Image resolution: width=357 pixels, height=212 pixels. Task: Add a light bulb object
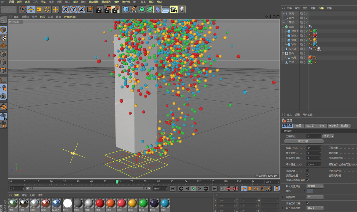coord(182,9)
